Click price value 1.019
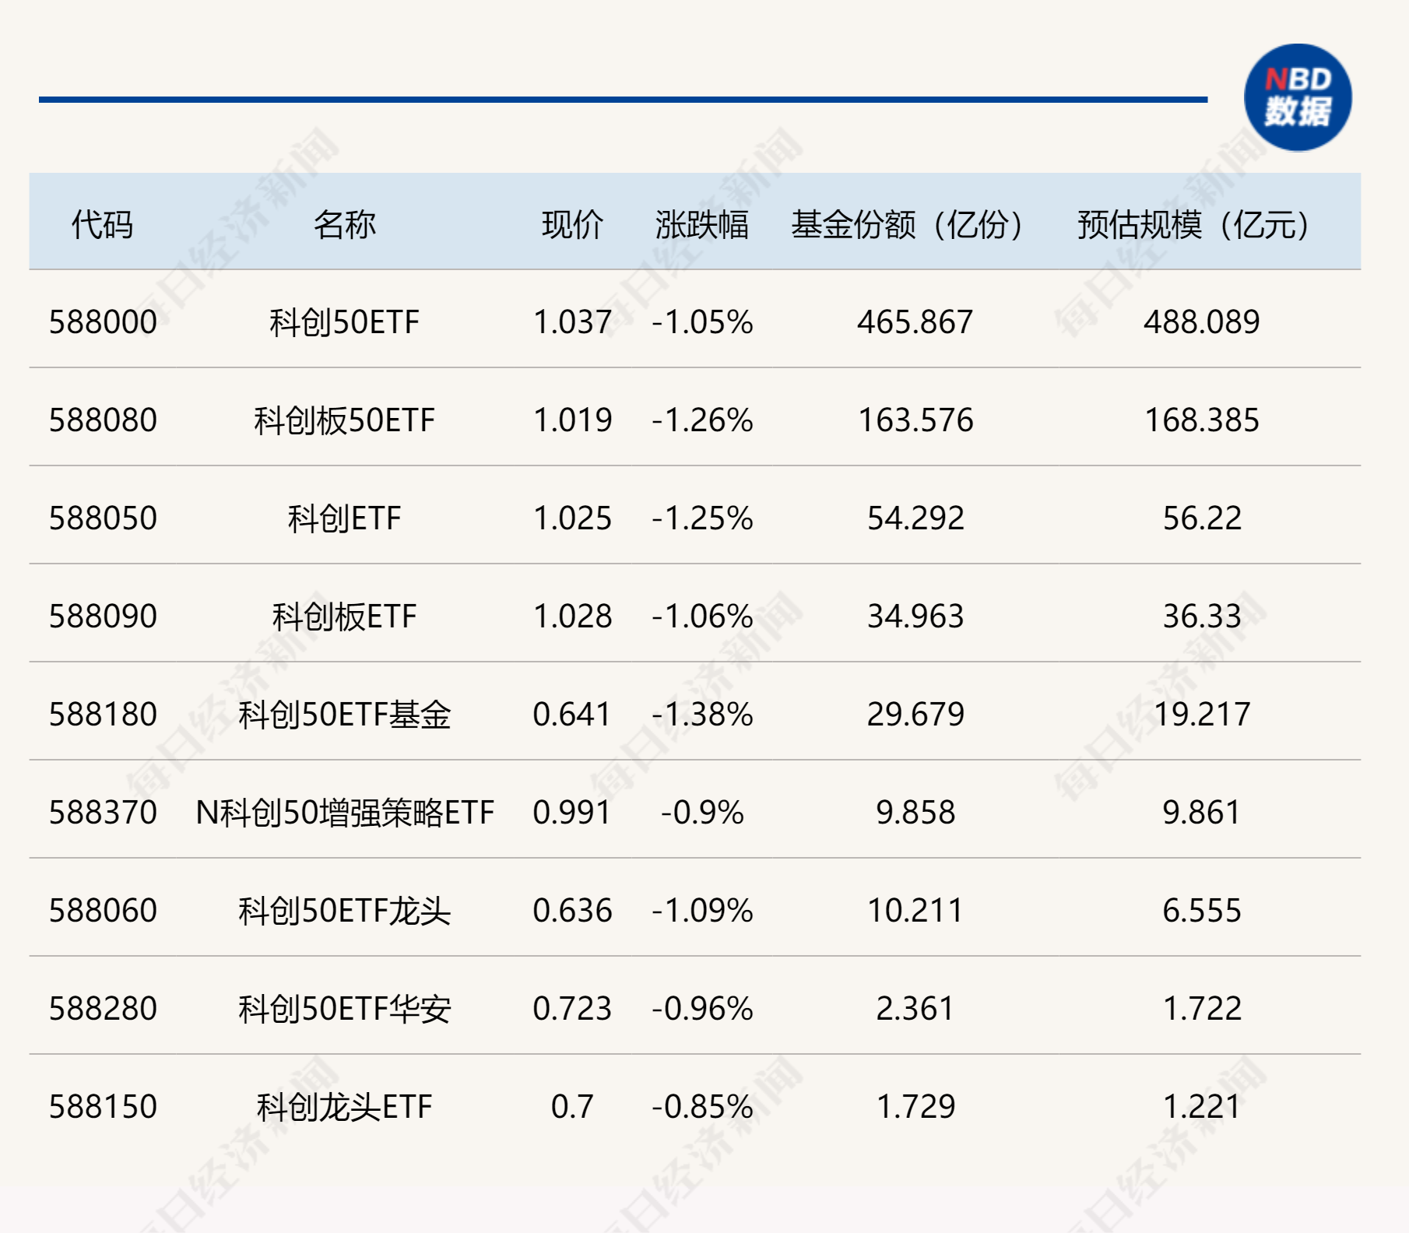The width and height of the screenshot is (1409, 1233). coord(572,420)
